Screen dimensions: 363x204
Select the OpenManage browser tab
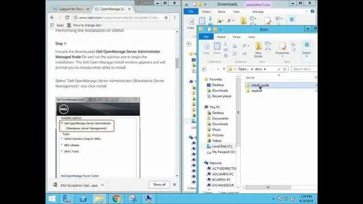pos(112,9)
